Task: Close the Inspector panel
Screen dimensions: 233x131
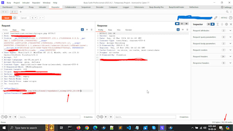Action: pyautogui.click(x=231, y=24)
